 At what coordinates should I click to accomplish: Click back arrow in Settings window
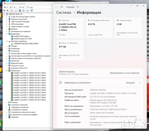pyautogui.click(x=56, y=7)
